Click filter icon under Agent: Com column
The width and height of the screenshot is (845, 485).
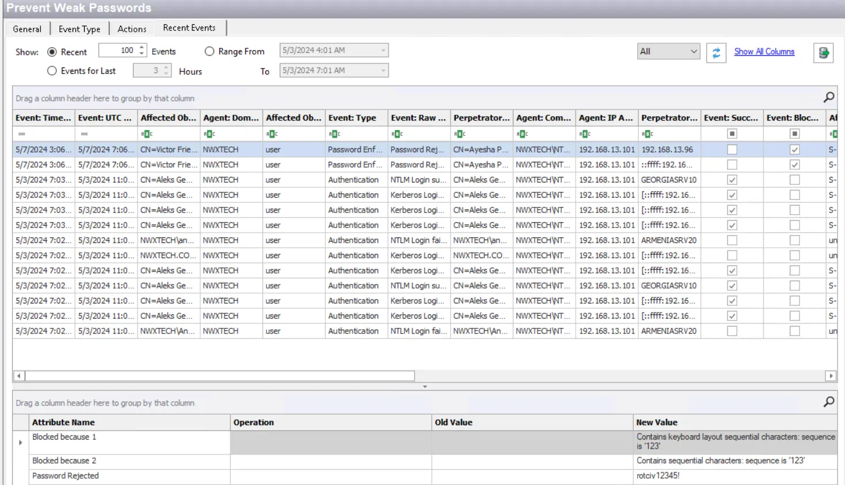[x=523, y=134]
